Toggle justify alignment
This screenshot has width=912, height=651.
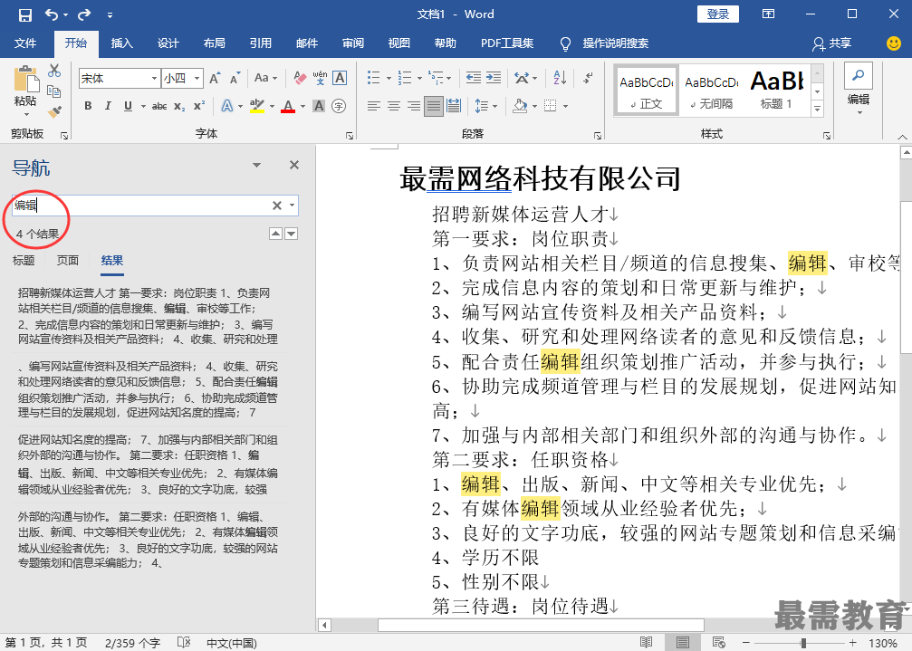tap(433, 106)
